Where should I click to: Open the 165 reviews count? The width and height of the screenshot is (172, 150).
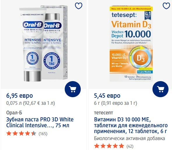click(x=43, y=134)
